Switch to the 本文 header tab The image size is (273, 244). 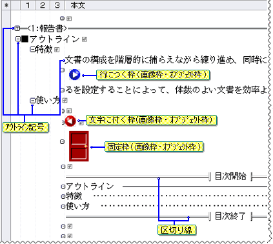point(78,5)
